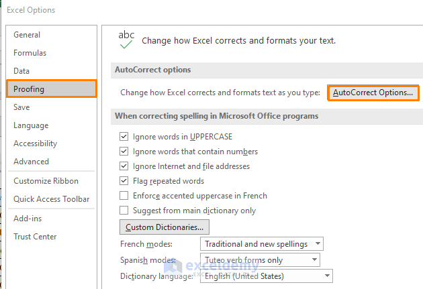This screenshot has width=423, height=289.
Task: Check Suggest from main dictionary only
Action: (x=124, y=211)
